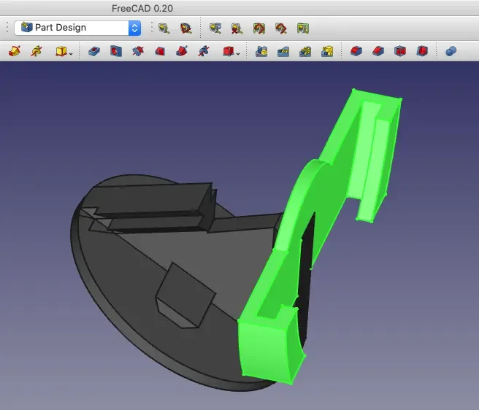
Task: Select the Linear pattern tool
Action: coord(283,51)
